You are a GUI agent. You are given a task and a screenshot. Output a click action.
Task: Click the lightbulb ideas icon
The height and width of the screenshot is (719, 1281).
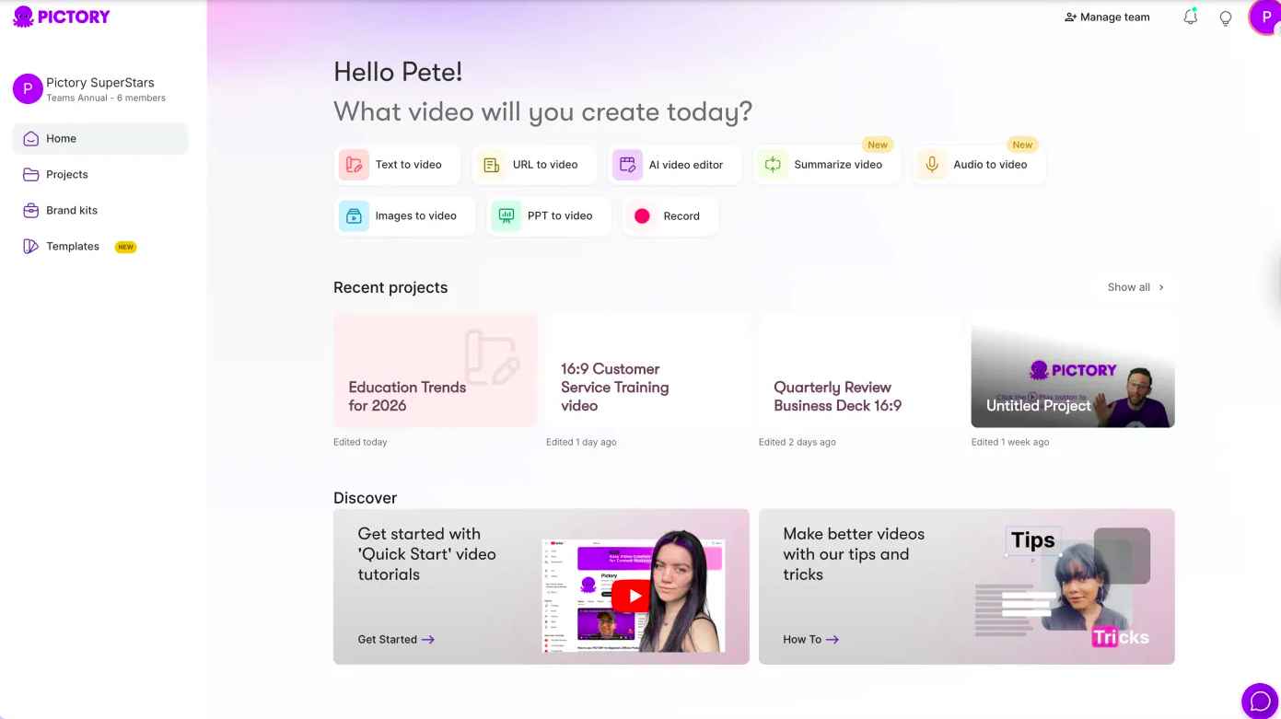pos(1226,17)
